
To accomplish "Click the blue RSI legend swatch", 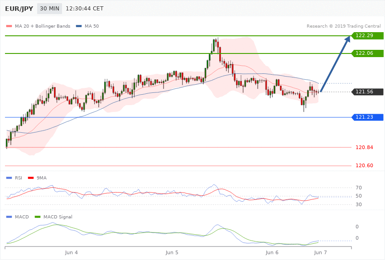I will pos(9,178).
